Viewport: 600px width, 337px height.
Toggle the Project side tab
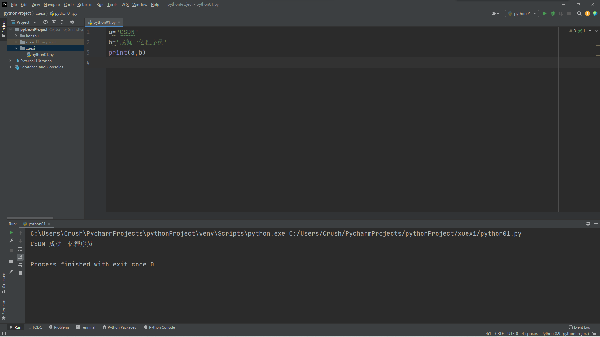(3, 29)
